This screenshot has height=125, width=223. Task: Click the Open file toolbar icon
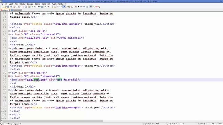[5, 7]
